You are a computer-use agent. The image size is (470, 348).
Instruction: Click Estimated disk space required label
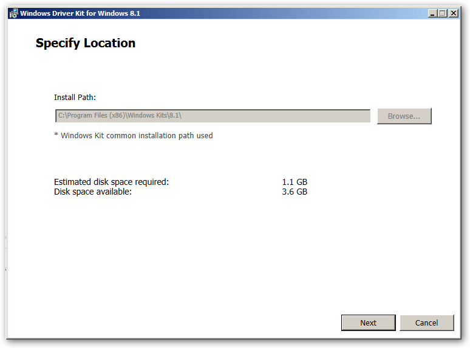[x=112, y=182]
